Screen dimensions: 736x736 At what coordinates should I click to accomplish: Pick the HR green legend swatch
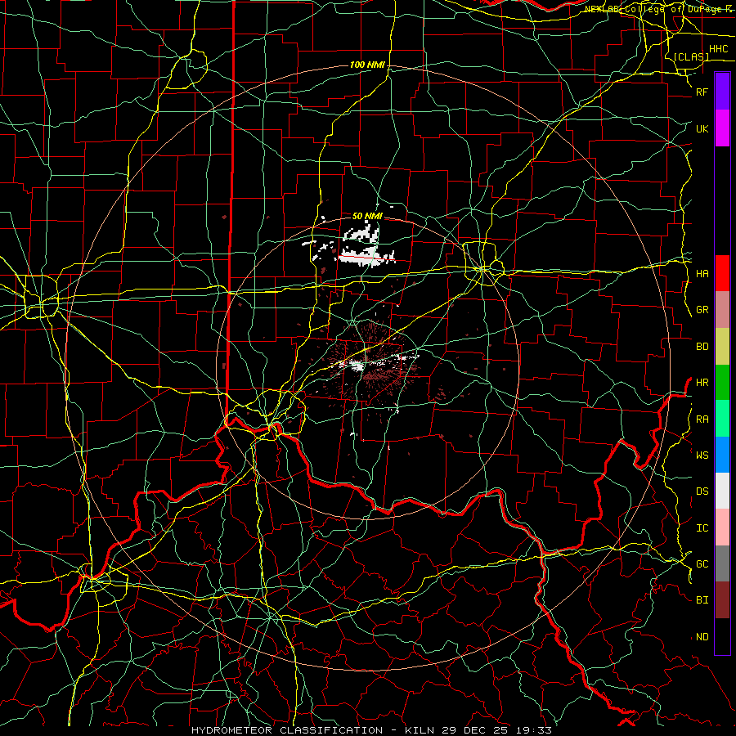click(x=722, y=383)
